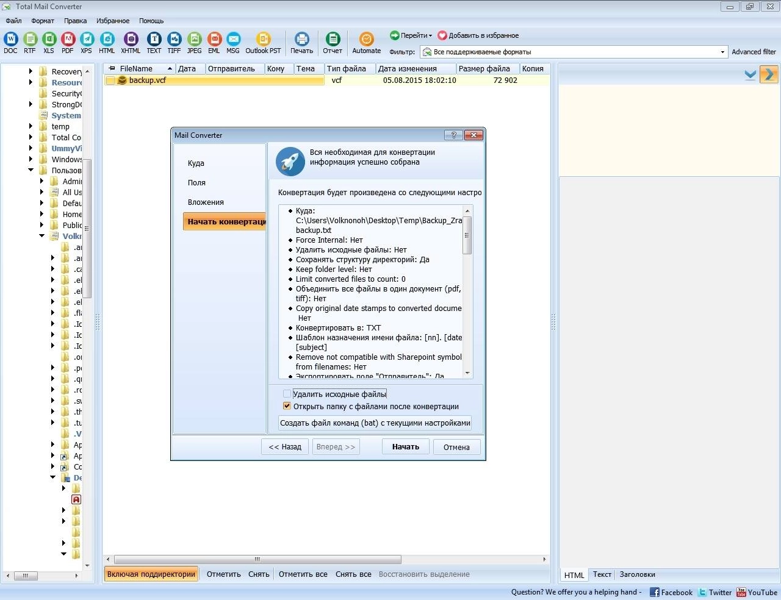This screenshot has height=600, width=781.
Task: Click the orange next arrow in preview pane
Action: point(769,74)
